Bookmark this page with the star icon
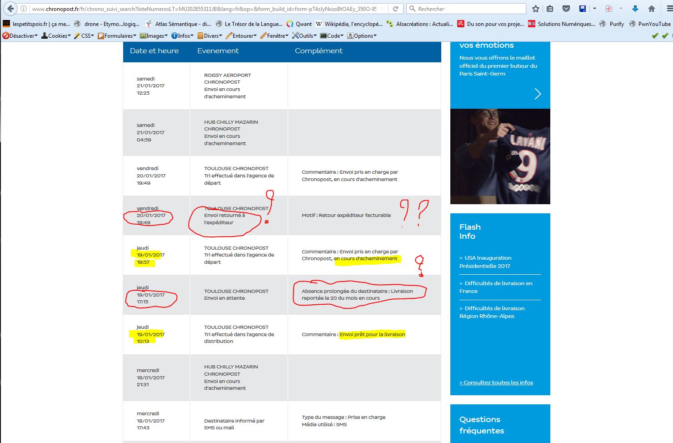Screen dimensions: 673x443 pos(536,9)
